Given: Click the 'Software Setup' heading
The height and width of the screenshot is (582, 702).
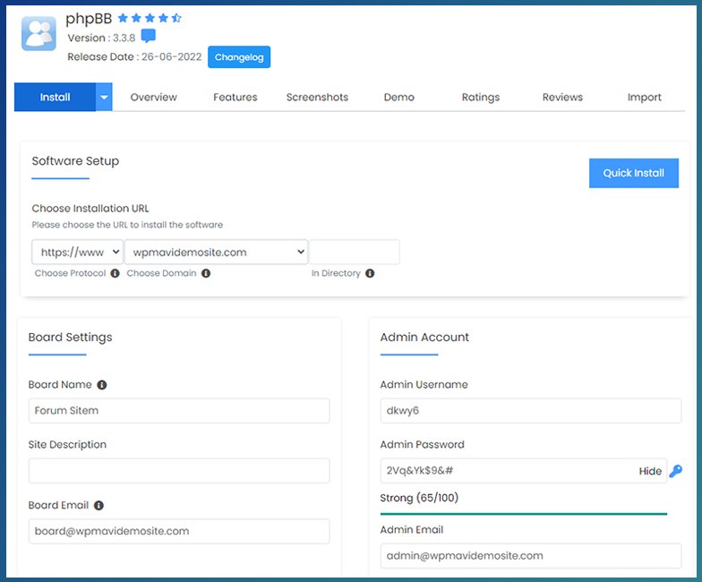Looking at the screenshot, I should (x=75, y=161).
